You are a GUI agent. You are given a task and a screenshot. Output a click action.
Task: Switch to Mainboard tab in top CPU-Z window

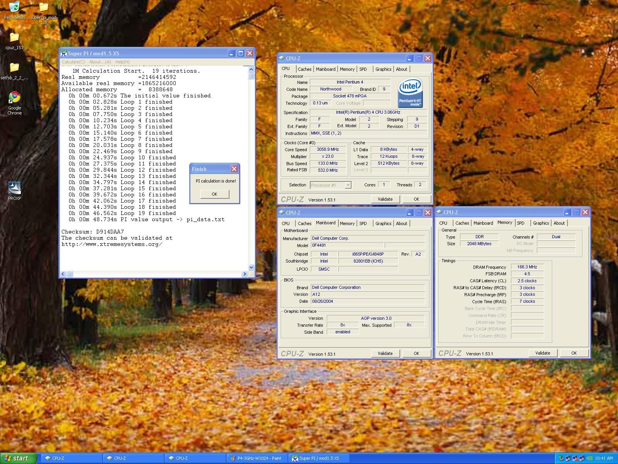(326, 69)
